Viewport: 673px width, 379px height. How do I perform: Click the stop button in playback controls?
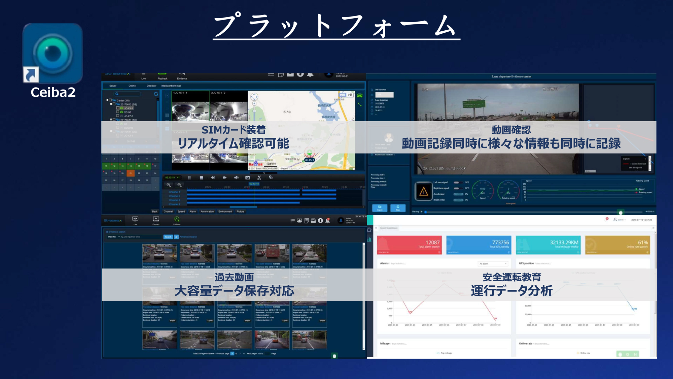coord(201,178)
